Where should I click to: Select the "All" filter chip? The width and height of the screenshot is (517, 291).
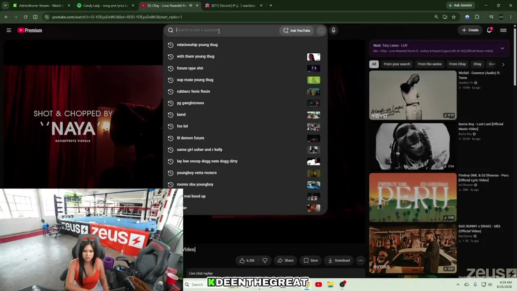tap(374, 64)
